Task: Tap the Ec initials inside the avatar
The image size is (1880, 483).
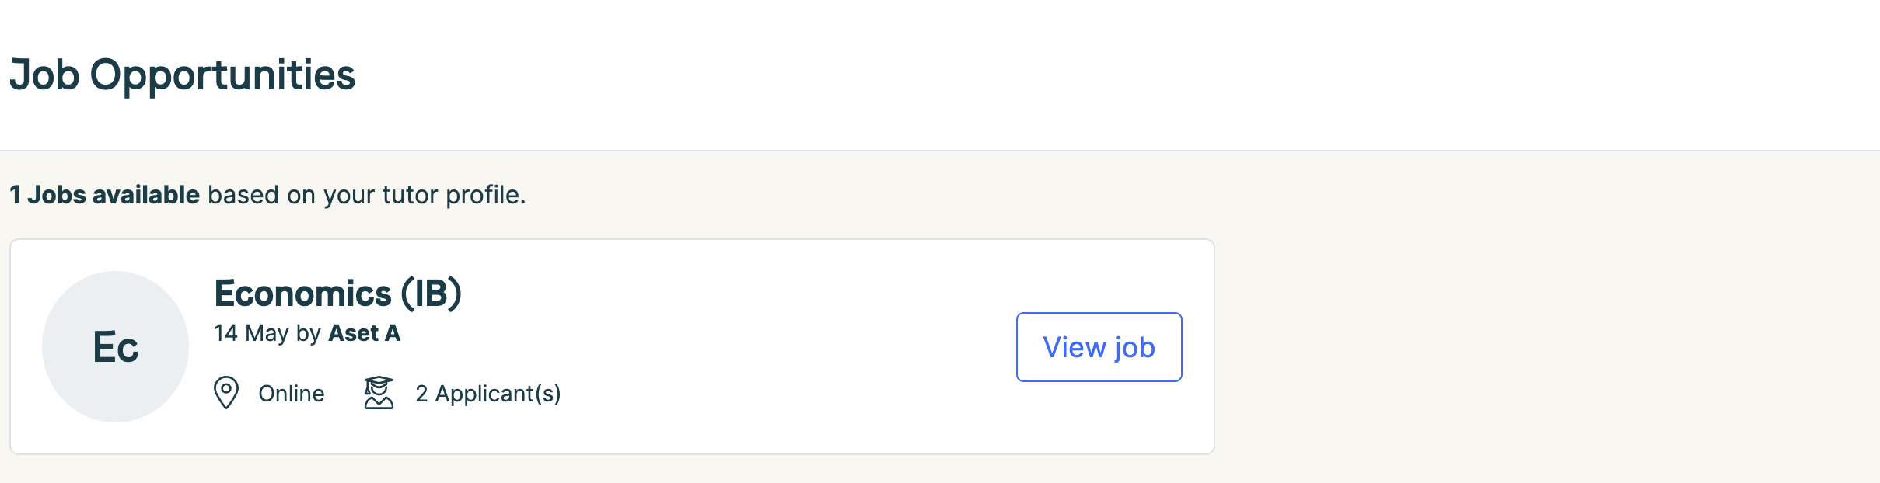Action: pyautogui.click(x=116, y=347)
